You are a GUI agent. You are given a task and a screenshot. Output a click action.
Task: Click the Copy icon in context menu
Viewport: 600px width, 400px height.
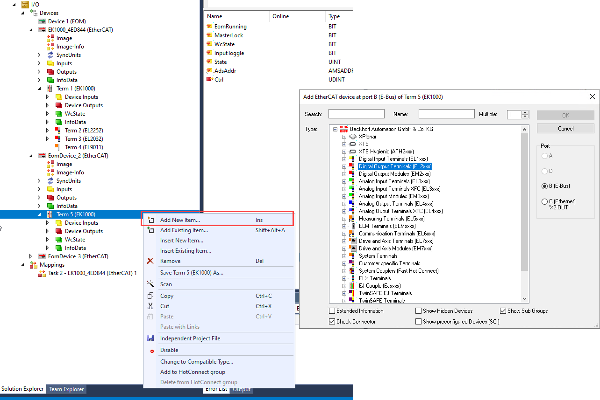click(x=150, y=296)
